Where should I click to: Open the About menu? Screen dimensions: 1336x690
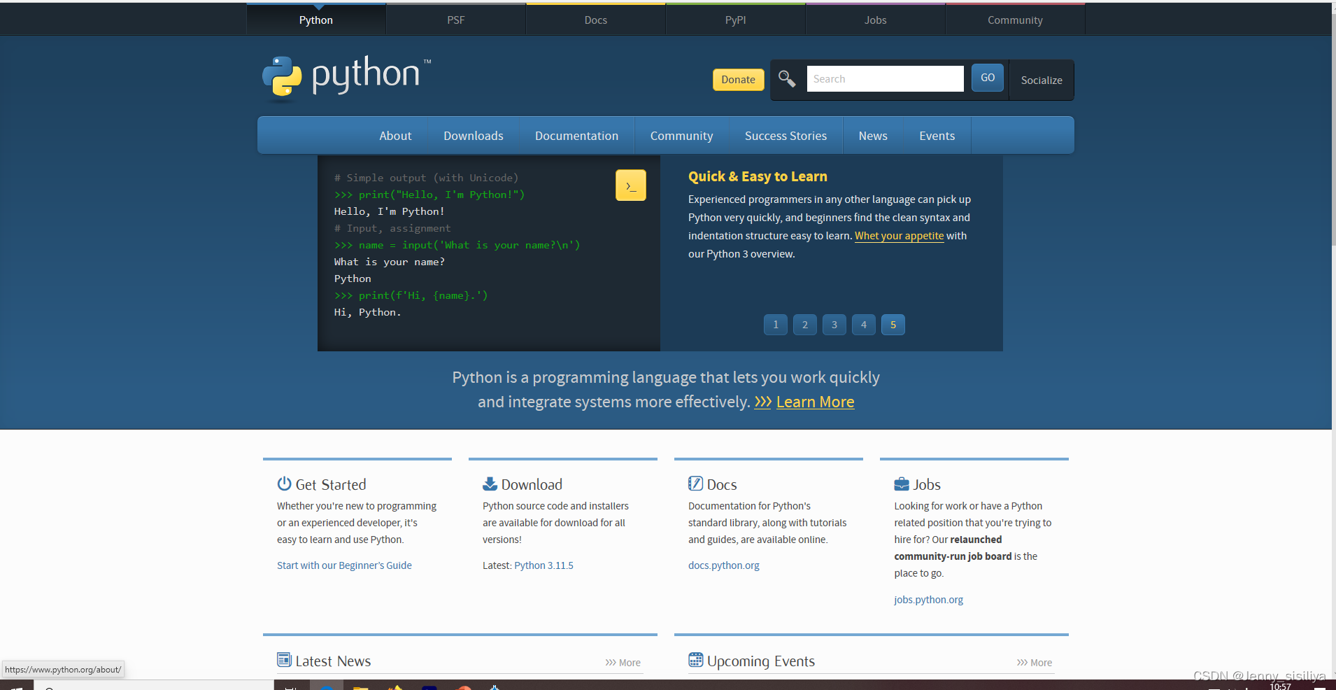(x=395, y=136)
